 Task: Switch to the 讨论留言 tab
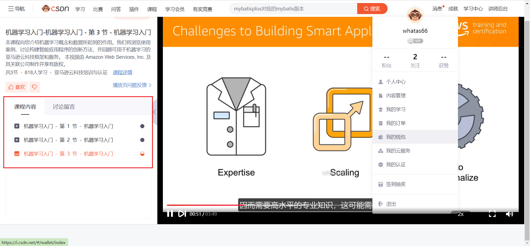[x=64, y=107]
